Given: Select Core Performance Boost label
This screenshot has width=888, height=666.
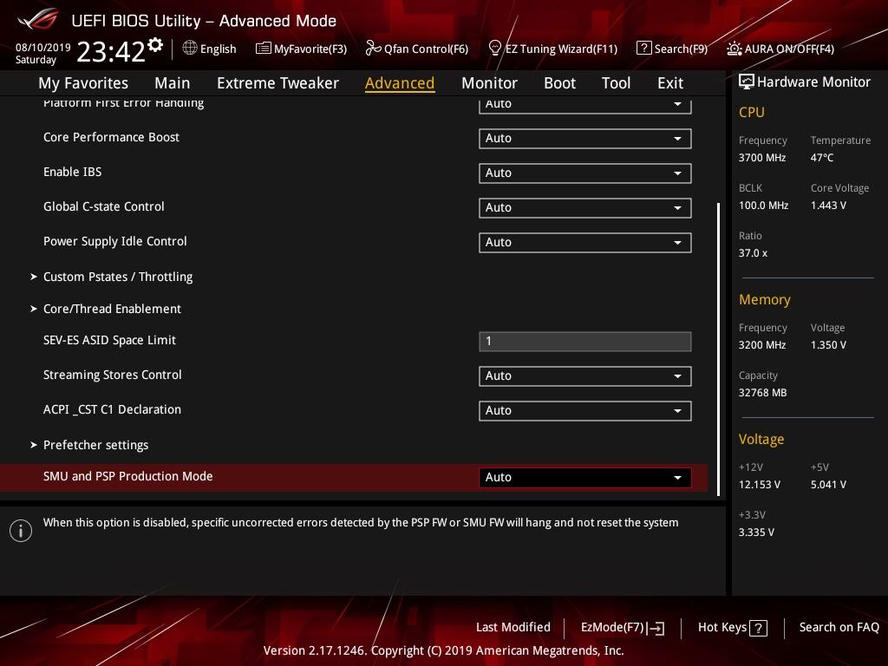Looking at the screenshot, I should 111,137.
